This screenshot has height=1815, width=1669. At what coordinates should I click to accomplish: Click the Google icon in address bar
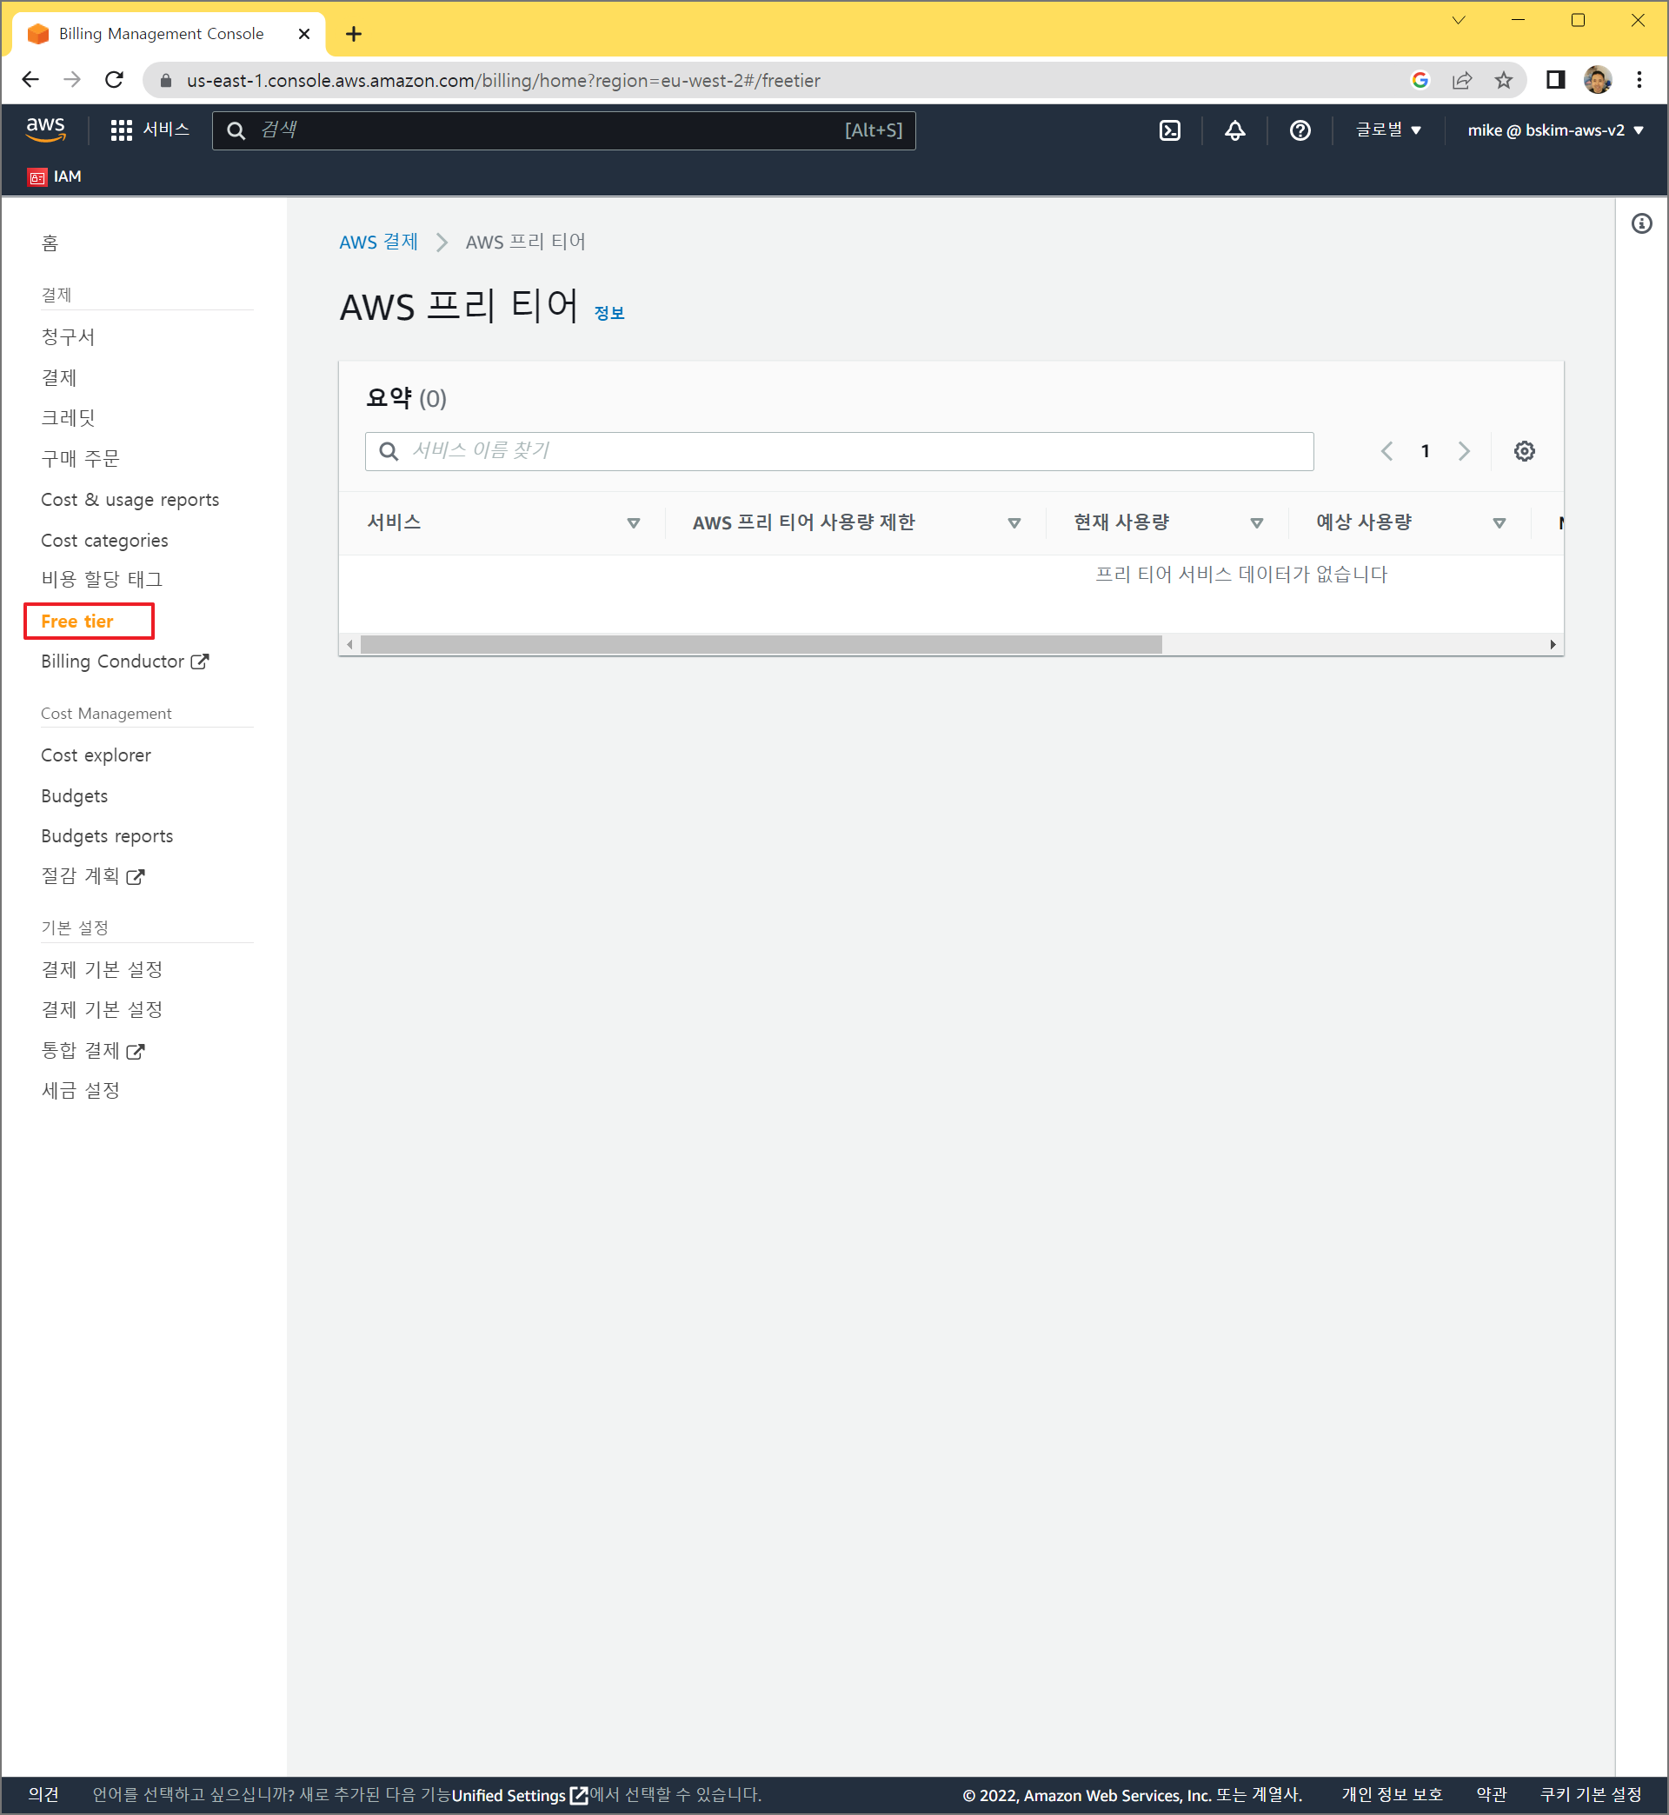[x=1420, y=80]
